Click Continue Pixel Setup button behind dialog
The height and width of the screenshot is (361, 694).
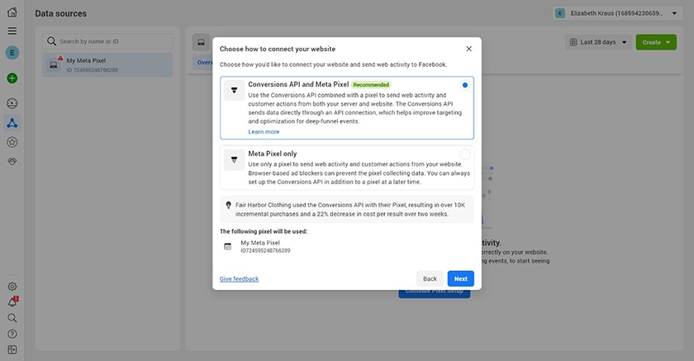pyautogui.click(x=435, y=294)
